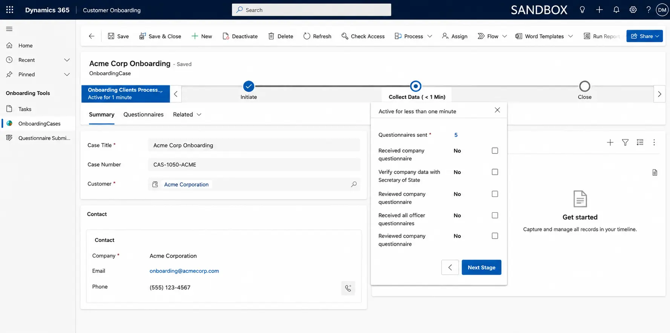Screen dimensions: 670x333
Task: Check Received company questionnaire checkbox
Action: [x=495, y=151]
